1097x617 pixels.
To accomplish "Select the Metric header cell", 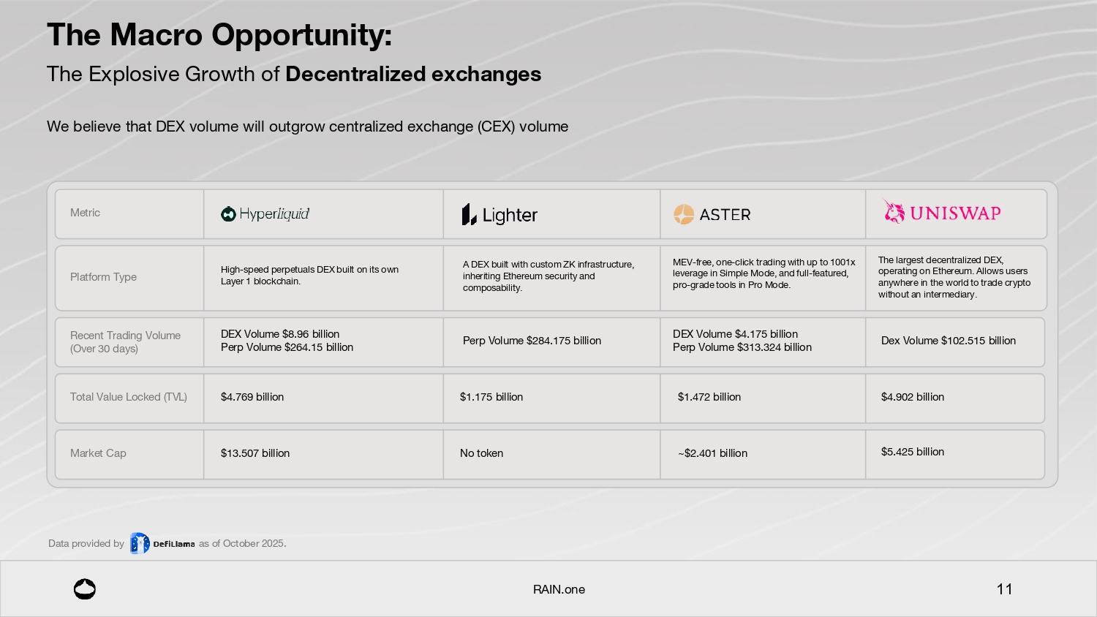I will point(85,213).
